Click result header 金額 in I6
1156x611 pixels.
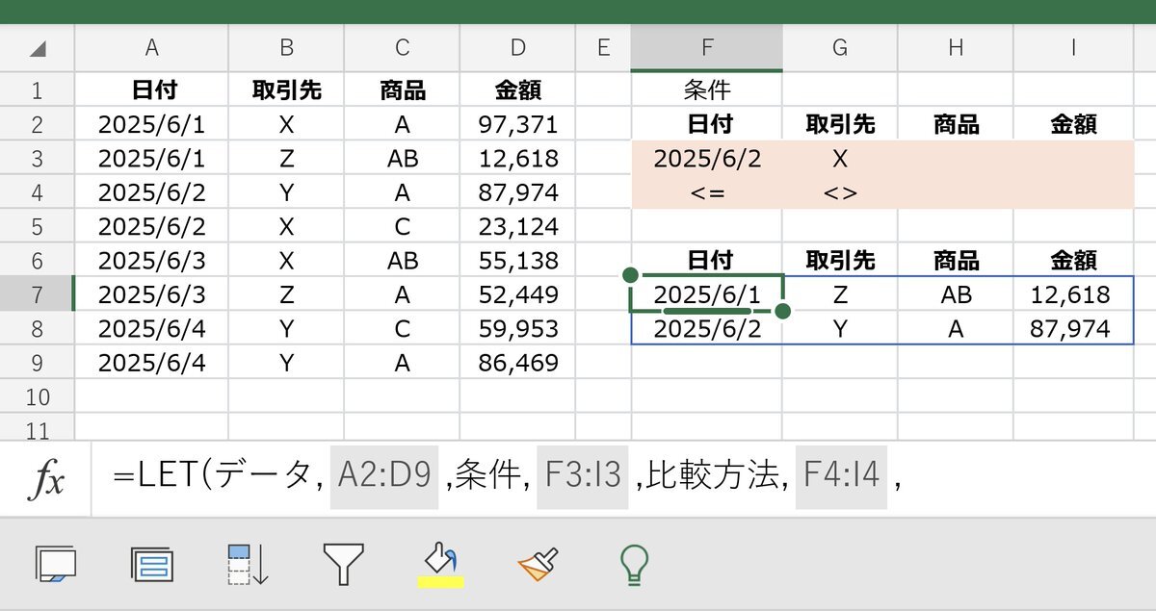(1073, 260)
